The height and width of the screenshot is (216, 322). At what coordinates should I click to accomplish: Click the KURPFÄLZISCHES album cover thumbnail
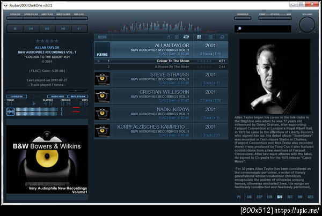[103, 131]
